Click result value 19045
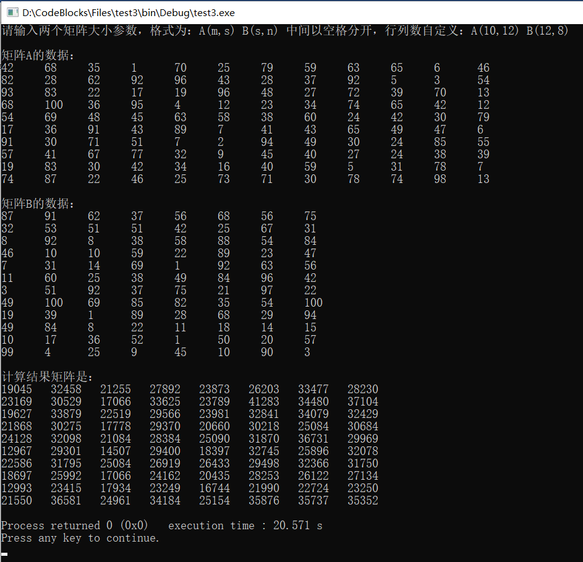583x562 pixels. click(16, 390)
